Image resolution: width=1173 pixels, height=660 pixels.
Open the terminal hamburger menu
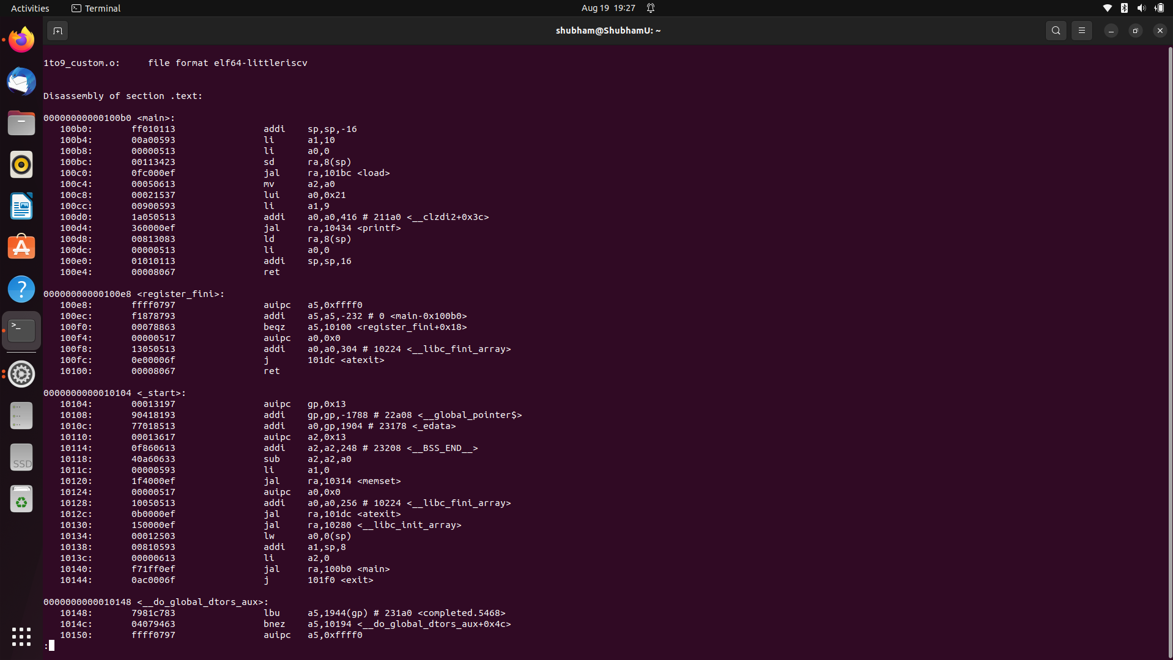1081,30
